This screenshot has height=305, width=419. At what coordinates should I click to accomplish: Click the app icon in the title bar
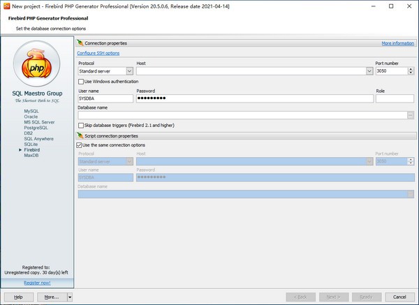click(x=6, y=6)
